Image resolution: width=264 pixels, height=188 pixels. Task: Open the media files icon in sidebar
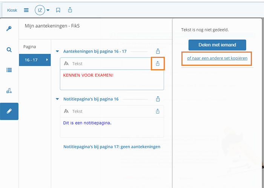(9, 91)
